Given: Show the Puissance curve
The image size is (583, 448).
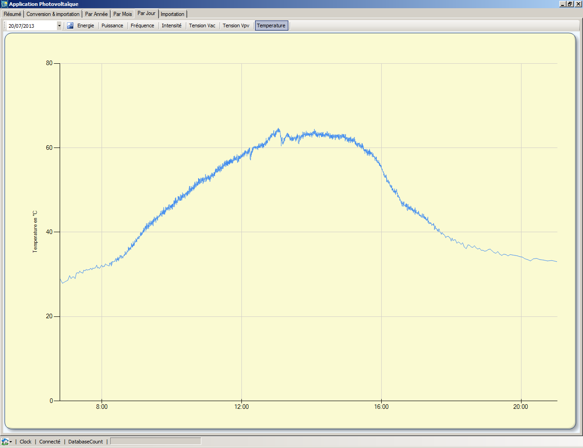Looking at the screenshot, I should click(x=112, y=25).
